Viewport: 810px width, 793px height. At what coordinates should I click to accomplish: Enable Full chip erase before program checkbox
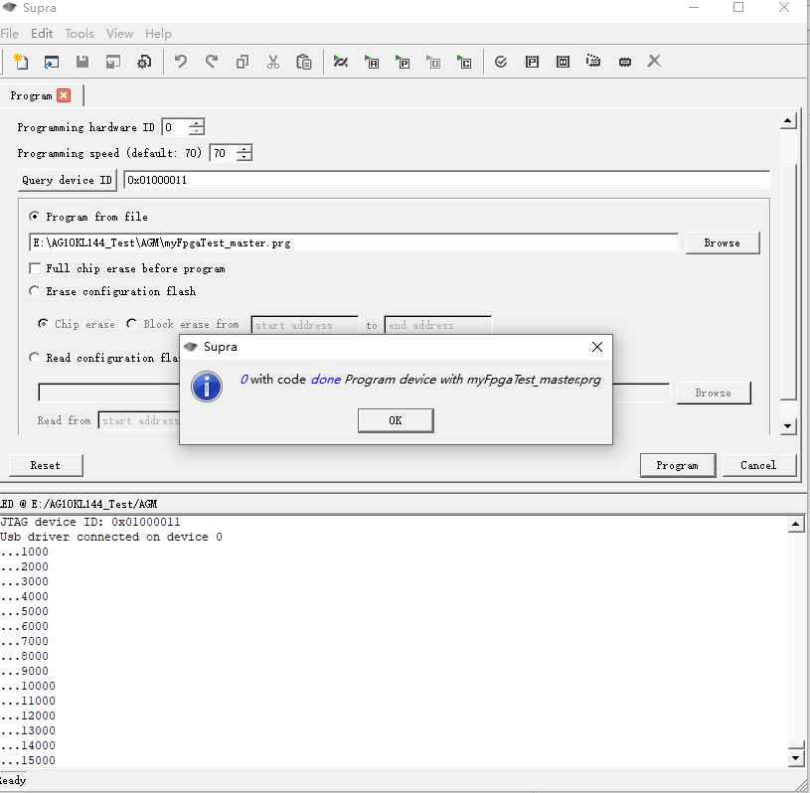coord(35,268)
